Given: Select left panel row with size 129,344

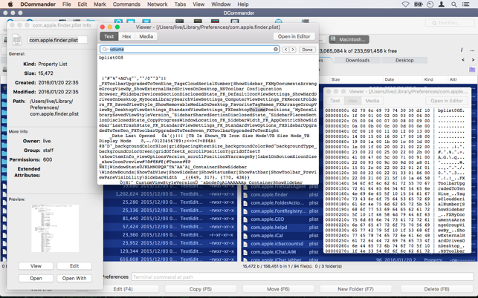Looking at the screenshot, I should click(170, 251).
